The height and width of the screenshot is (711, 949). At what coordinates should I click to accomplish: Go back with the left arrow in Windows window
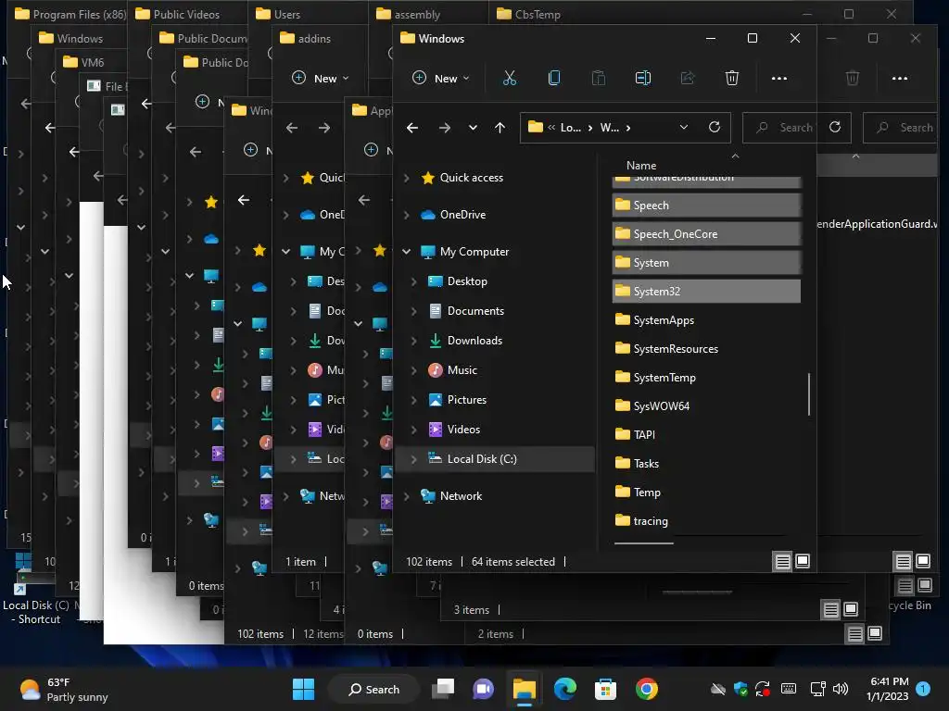click(412, 128)
